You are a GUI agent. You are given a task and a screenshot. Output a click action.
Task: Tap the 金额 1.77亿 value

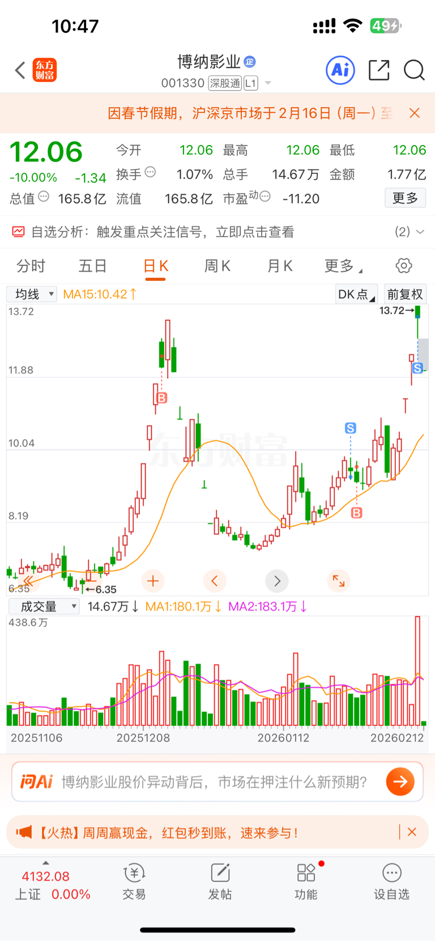407,174
